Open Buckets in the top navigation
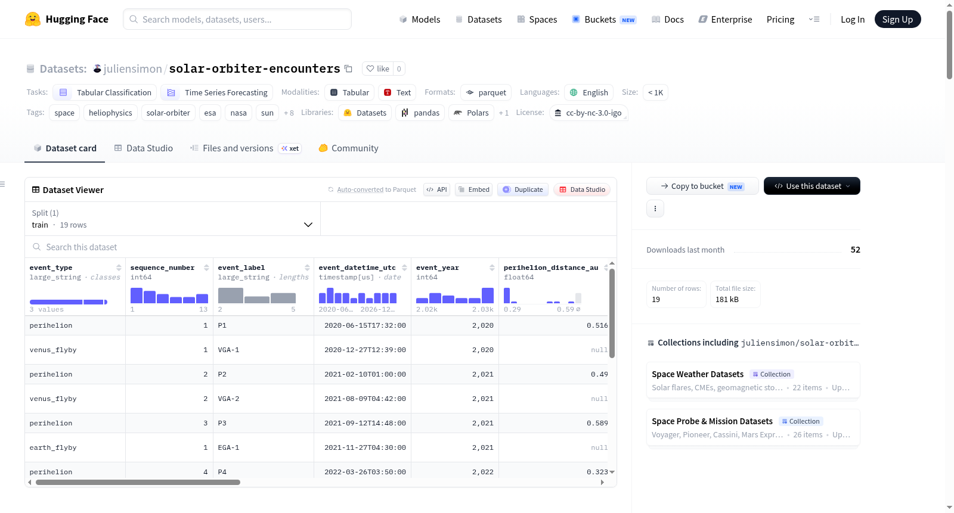The image size is (954, 513). [x=604, y=19]
